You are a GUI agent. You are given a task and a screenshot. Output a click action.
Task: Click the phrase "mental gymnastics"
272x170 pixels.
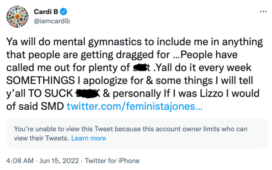[x=97, y=42]
